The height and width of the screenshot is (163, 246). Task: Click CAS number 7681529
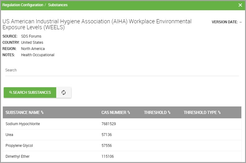109,124
